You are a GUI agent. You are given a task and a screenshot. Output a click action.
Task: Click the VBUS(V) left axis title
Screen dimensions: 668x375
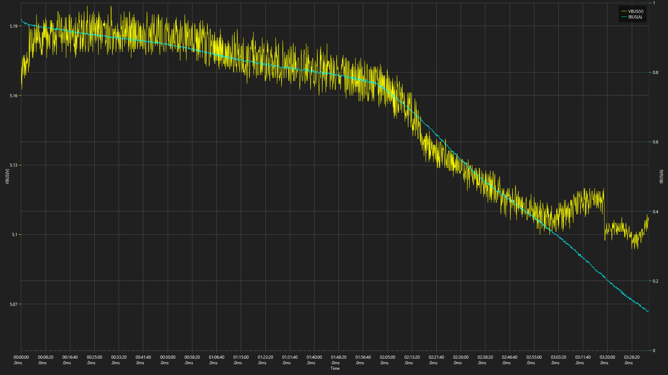click(7, 176)
